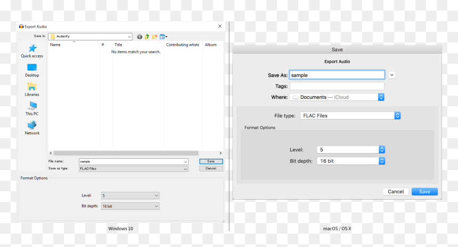Screen dimensions: 458x247
Task: Click Cancel in the macOS dialog
Action: [396, 192]
